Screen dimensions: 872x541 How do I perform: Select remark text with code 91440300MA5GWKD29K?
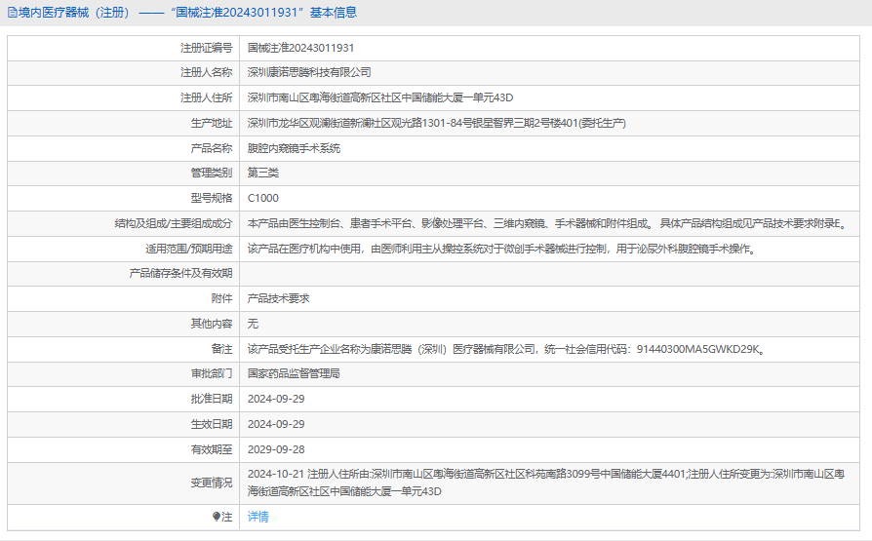click(x=507, y=349)
